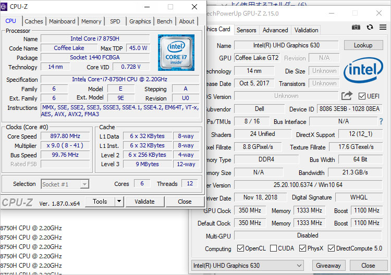Click the Bus Speed value 99.76 MHz
The width and height of the screenshot is (391, 275).
coord(65,155)
